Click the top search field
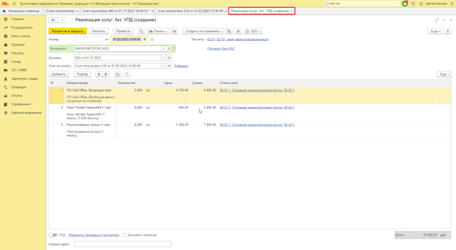456x250 pixels. pos(360,3)
